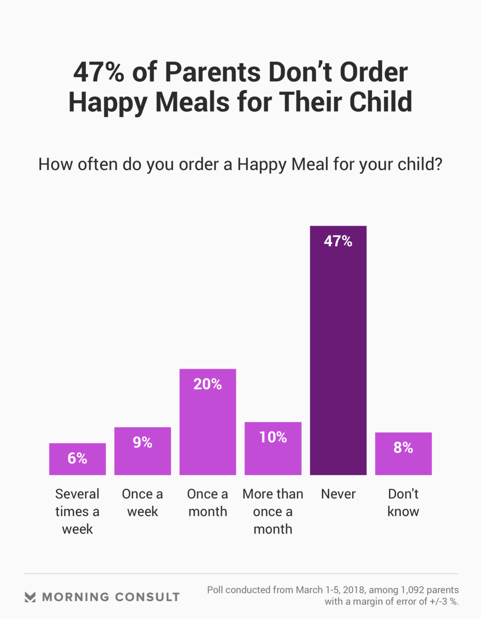481x619 pixels.
Task: Click the 'Never' axis label
Action: pos(338,494)
